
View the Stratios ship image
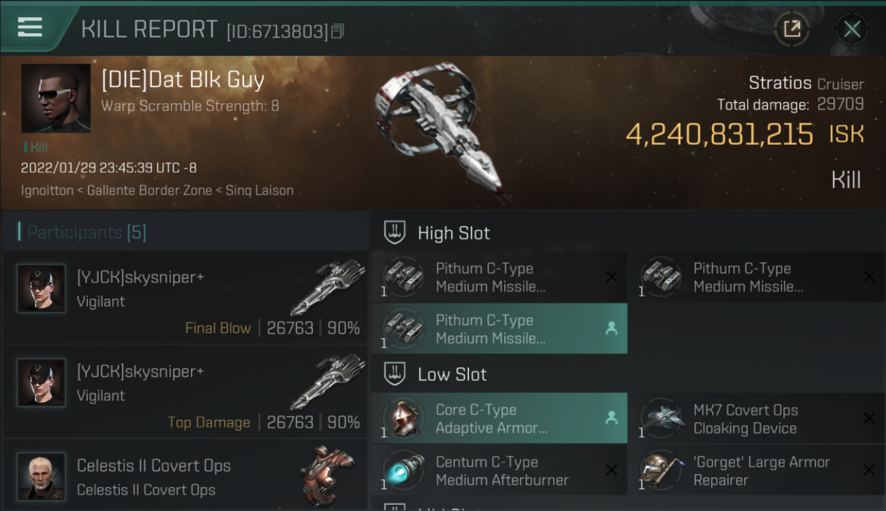tap(440, 129)
